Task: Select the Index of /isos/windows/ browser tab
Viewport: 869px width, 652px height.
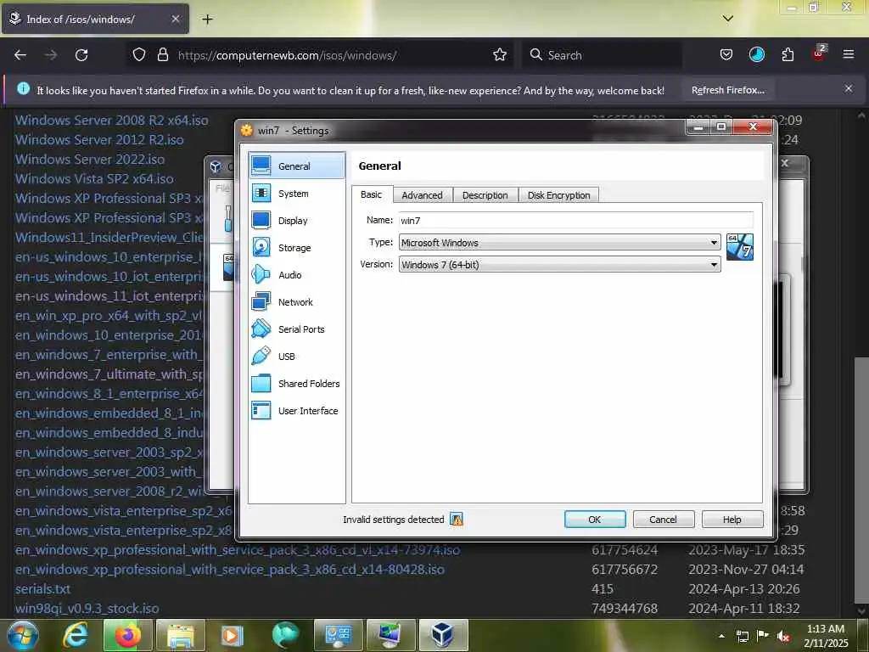Action: [x=95, y=19]
